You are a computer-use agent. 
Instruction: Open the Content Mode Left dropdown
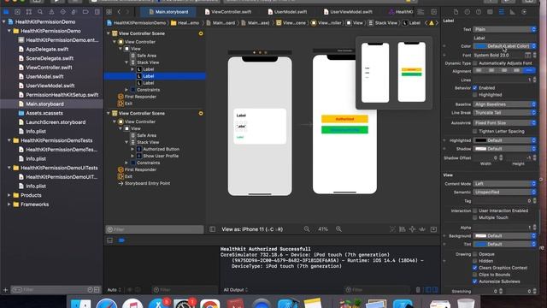pyautogui.click(x=505, y=184)
